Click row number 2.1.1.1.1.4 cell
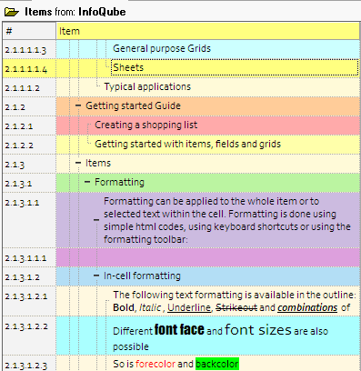The image size is (361, 371). [29, 68]
